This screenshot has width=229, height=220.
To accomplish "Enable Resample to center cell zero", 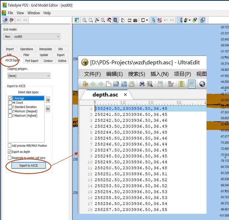I will pos(10,158).
